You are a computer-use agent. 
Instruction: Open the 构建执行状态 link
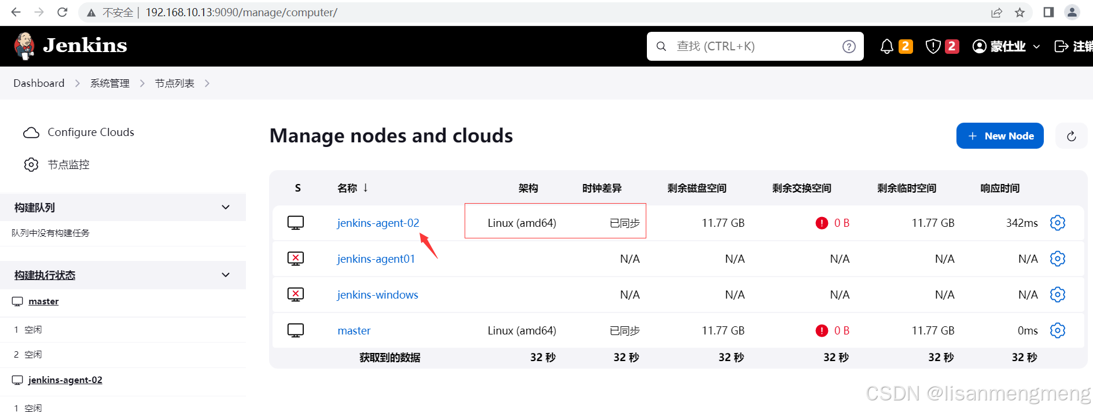point(45,275)
